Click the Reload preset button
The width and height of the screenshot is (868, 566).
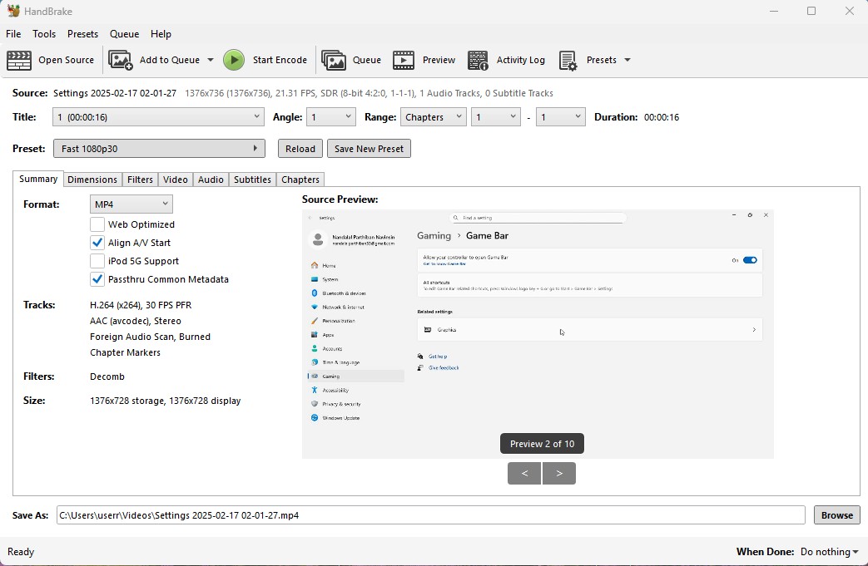tap(300, 149)
